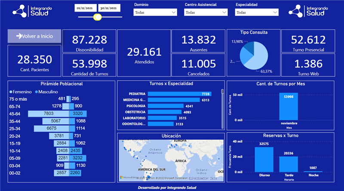Expand the Centro Asistencial dropdown
Viewport: 344px width, 191px height.
click(x=206, y=12)
